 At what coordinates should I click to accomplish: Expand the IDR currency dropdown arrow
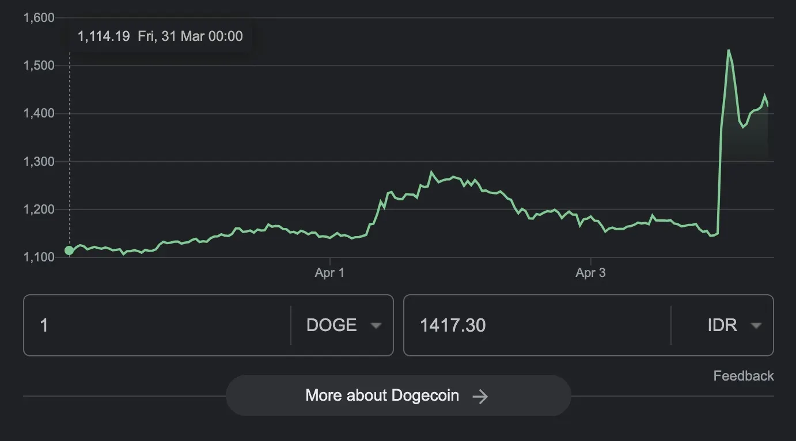(x=756, y=326)
